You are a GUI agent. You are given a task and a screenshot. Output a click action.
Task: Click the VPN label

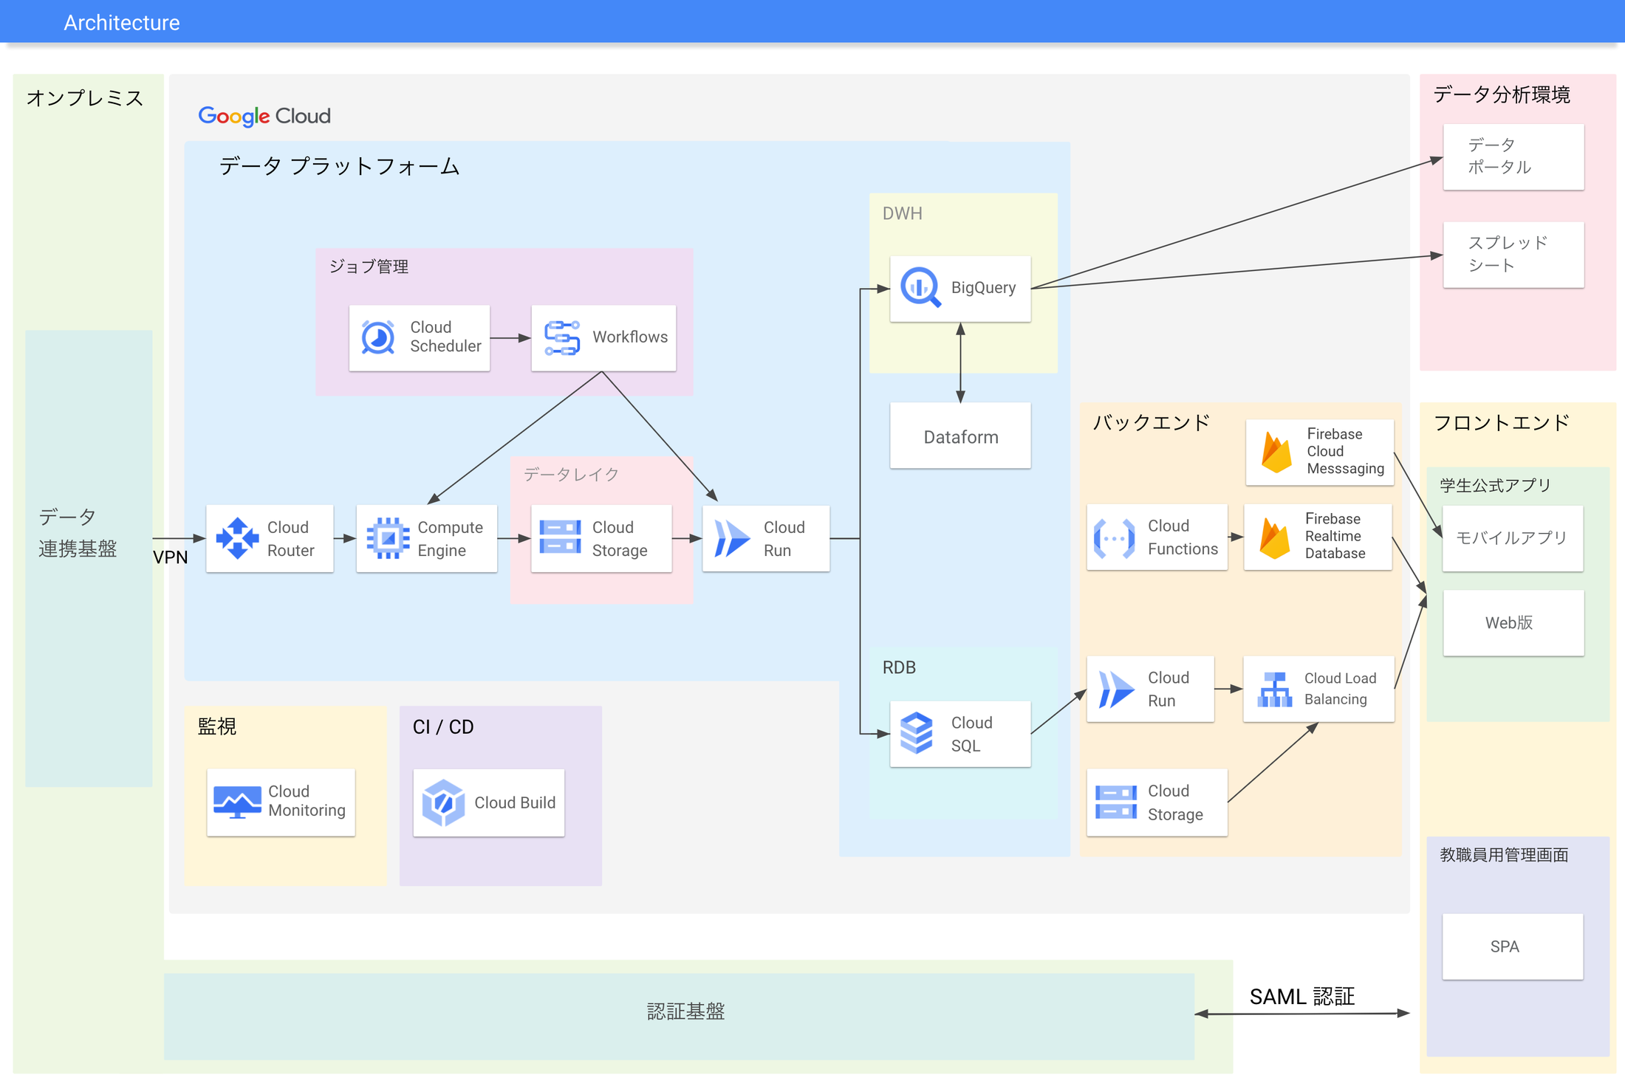point(171,557)
